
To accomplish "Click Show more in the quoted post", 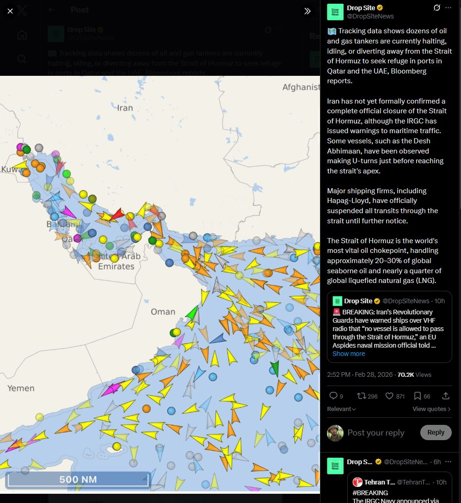I will (x=348, y=354).
